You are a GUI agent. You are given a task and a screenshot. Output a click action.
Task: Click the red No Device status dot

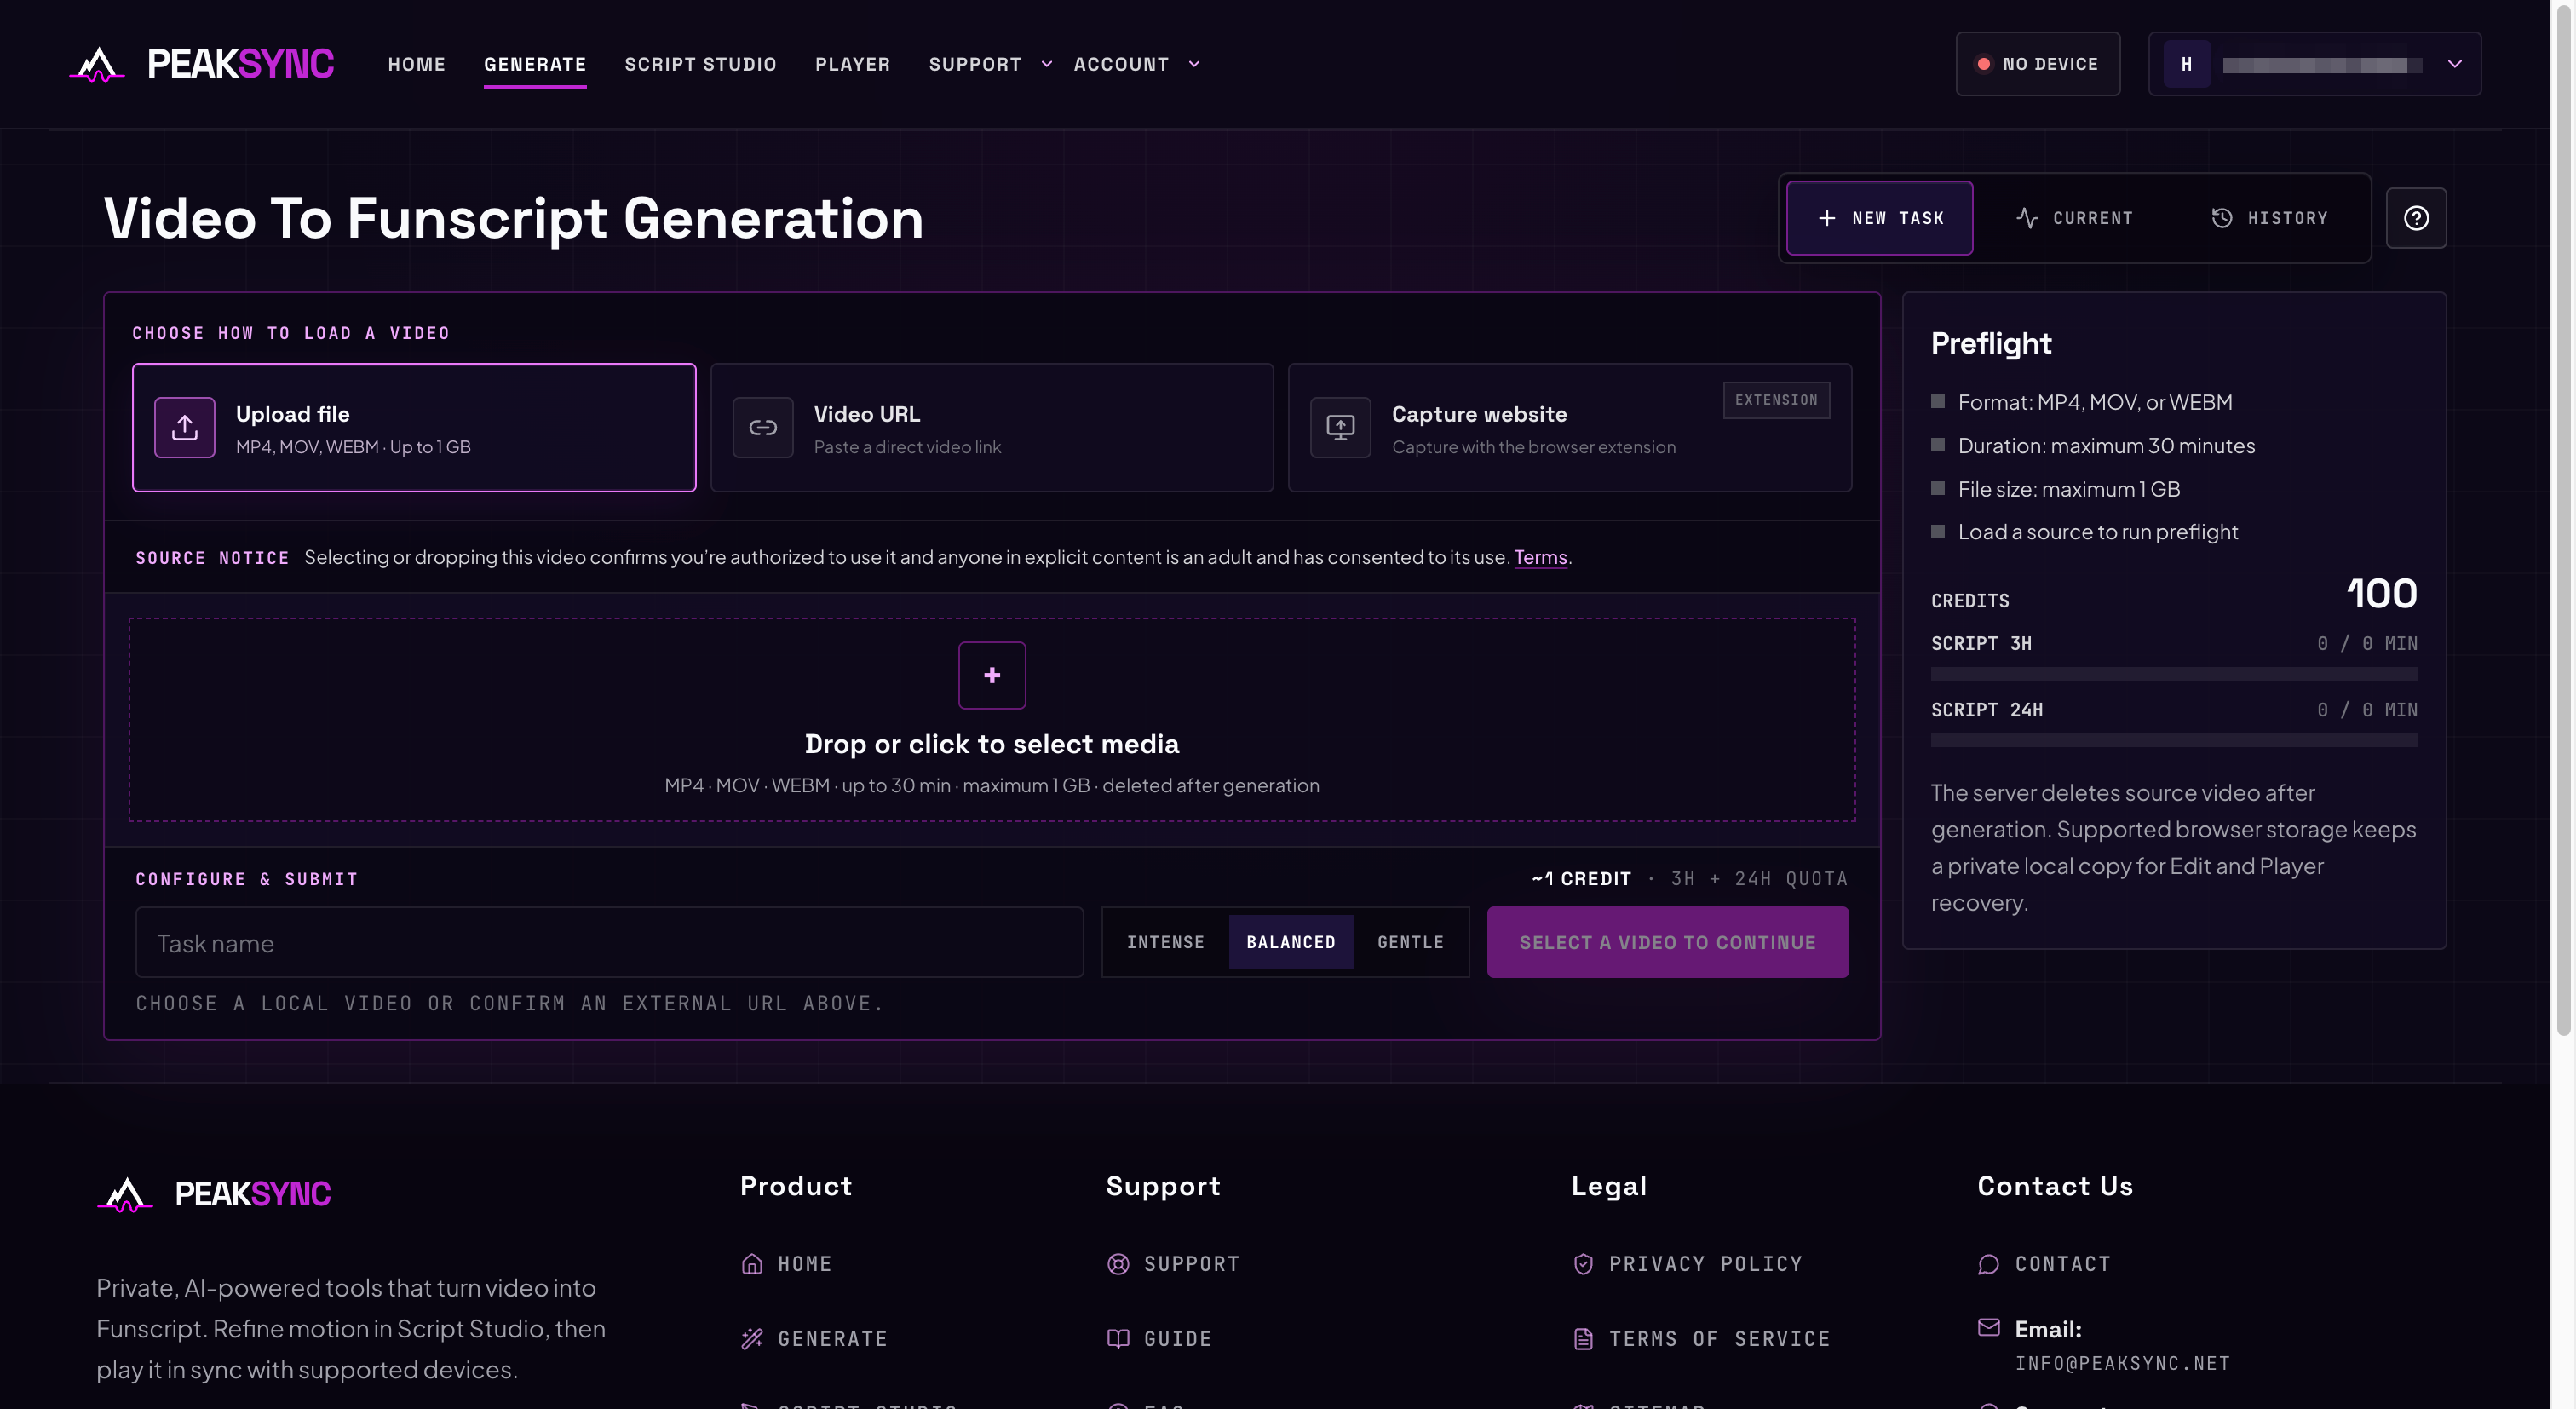coord(1983,64)
